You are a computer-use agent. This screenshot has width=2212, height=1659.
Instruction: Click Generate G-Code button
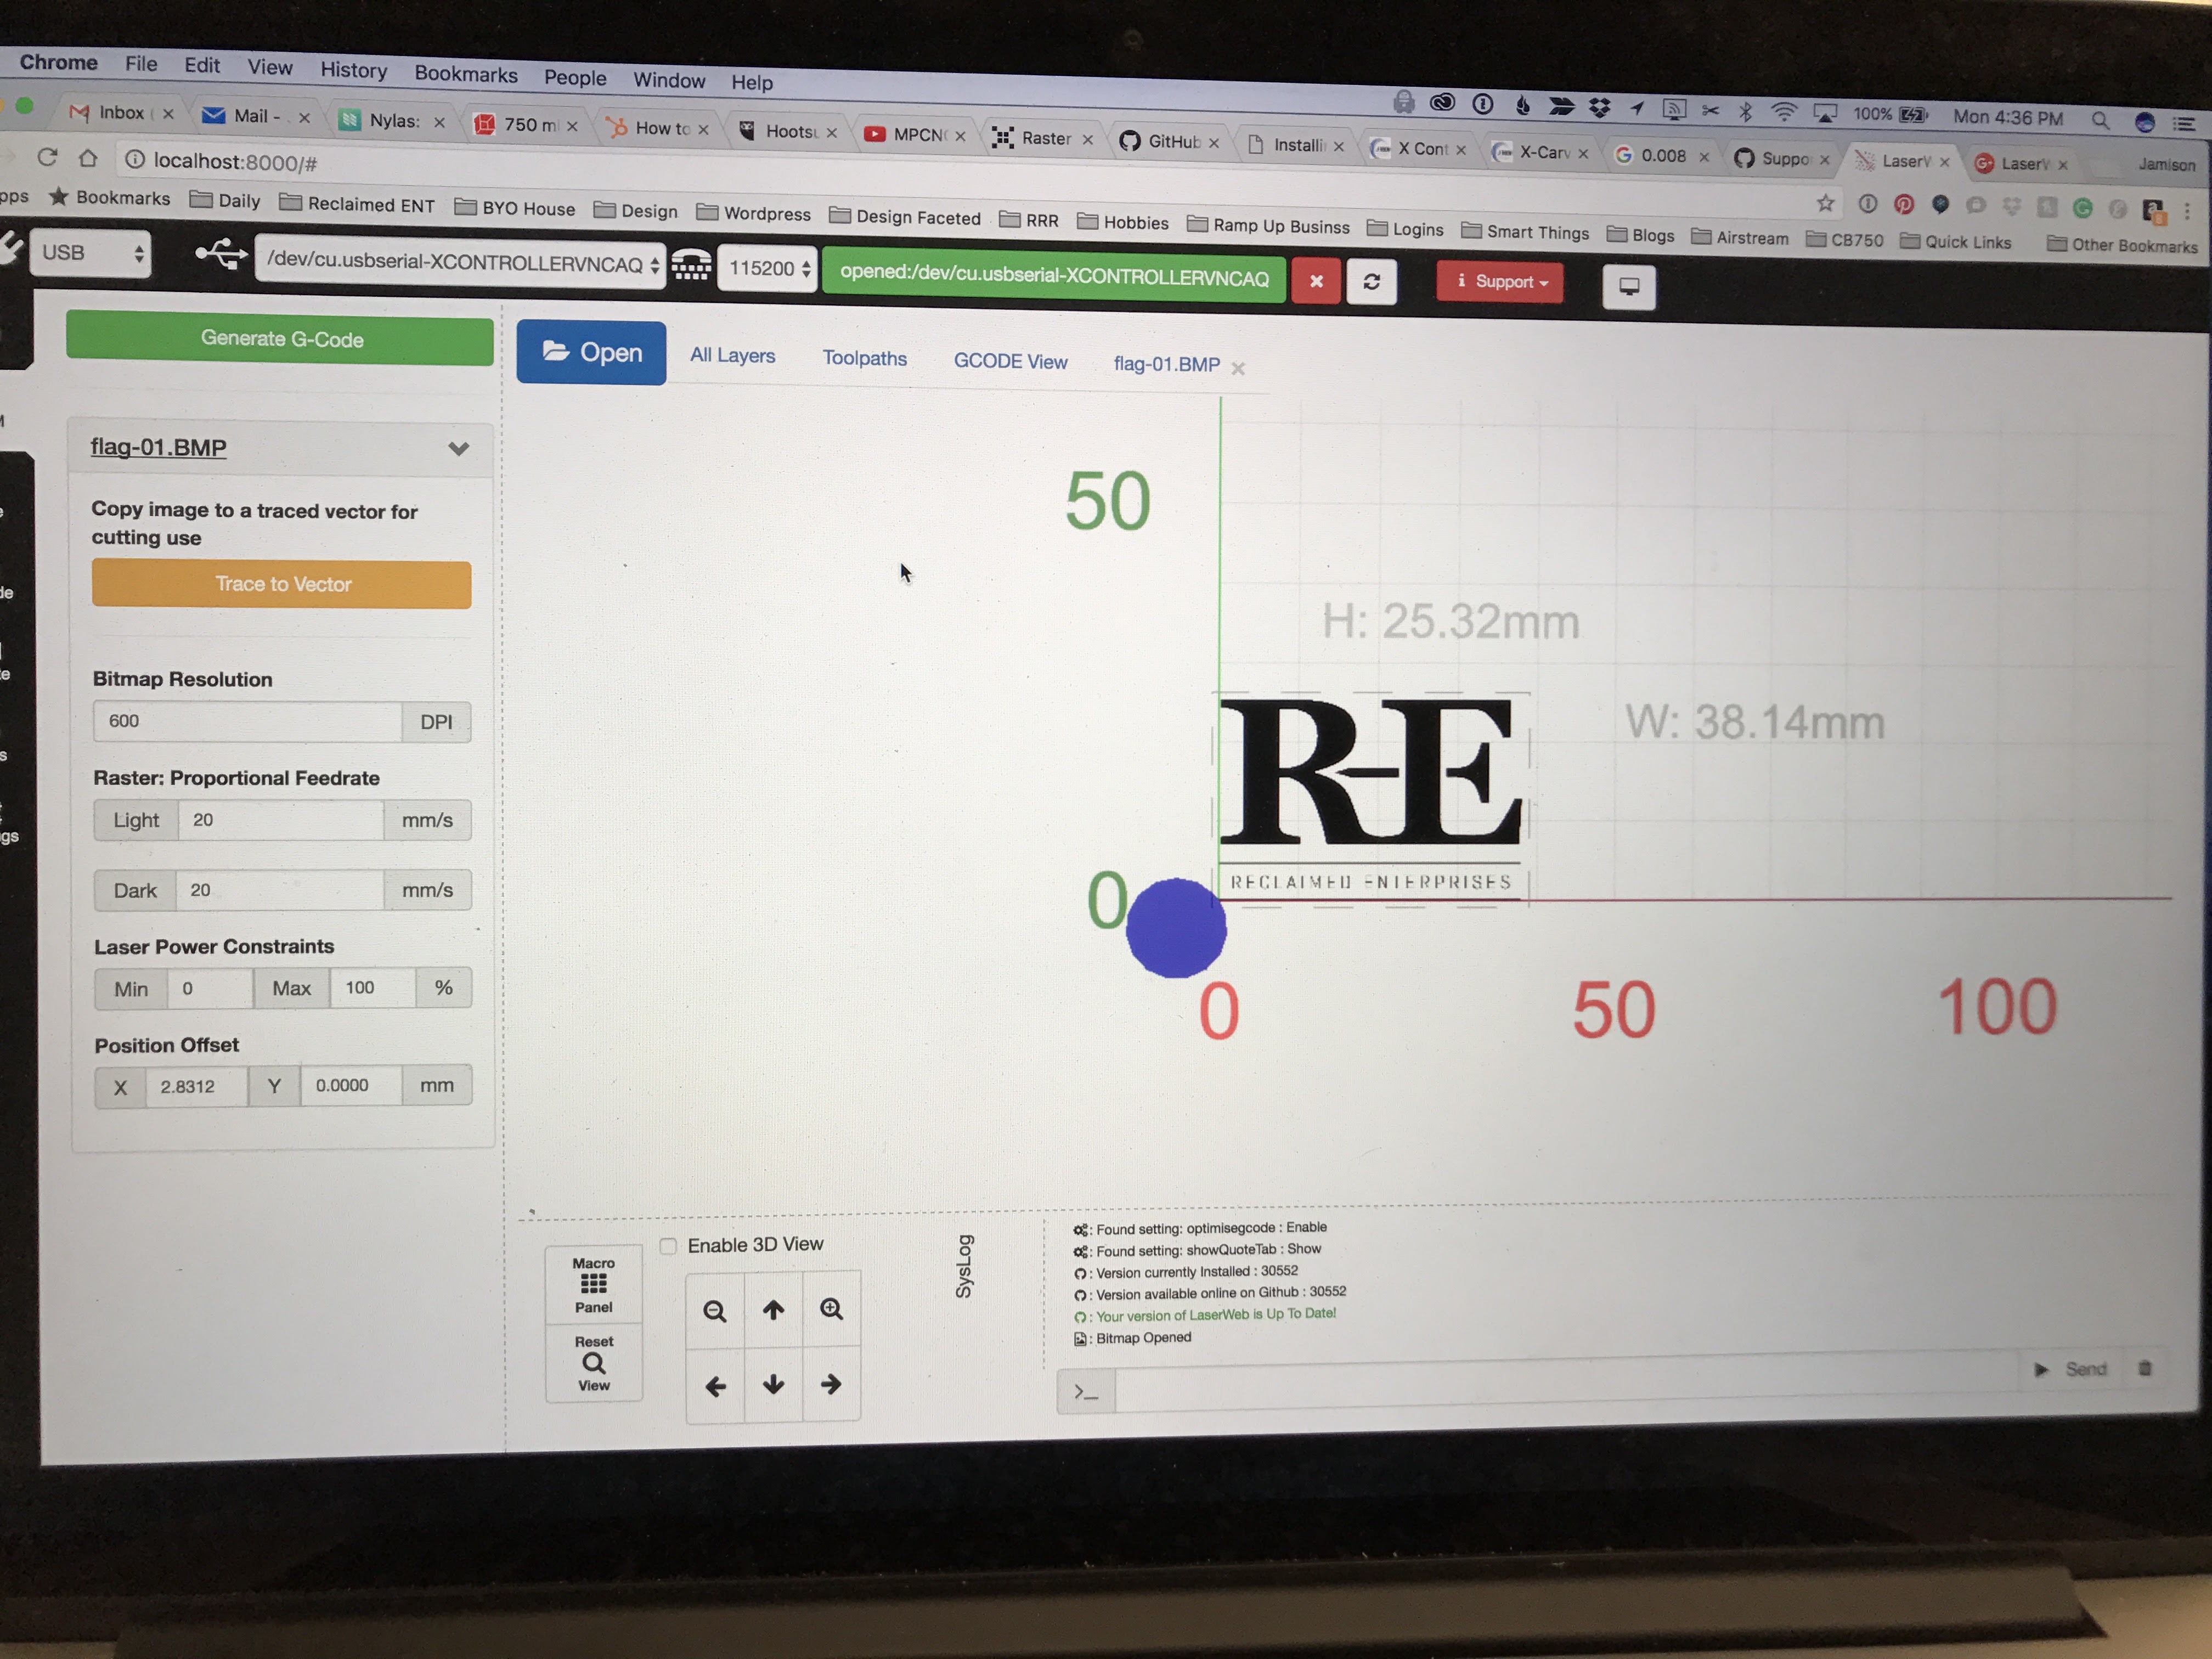click(280, 338)
